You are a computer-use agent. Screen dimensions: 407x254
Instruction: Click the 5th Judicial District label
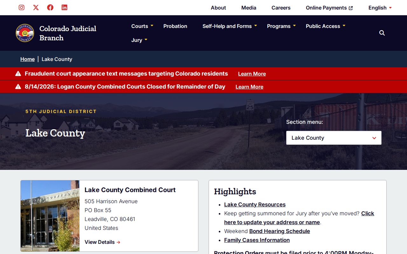(x=61, y=111)
